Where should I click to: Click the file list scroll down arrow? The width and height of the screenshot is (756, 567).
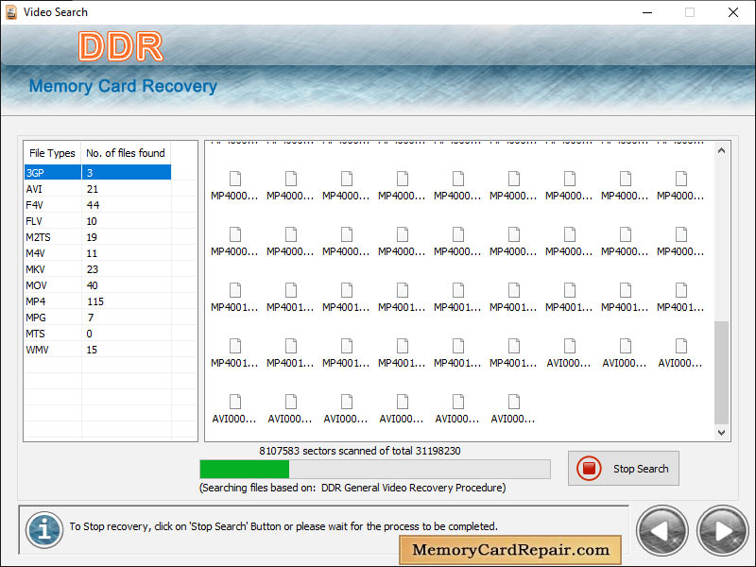(721, 433)
